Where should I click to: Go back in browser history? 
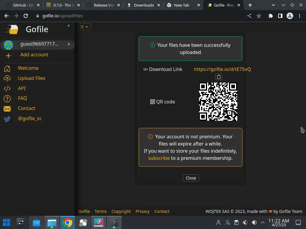pos(7,16)
